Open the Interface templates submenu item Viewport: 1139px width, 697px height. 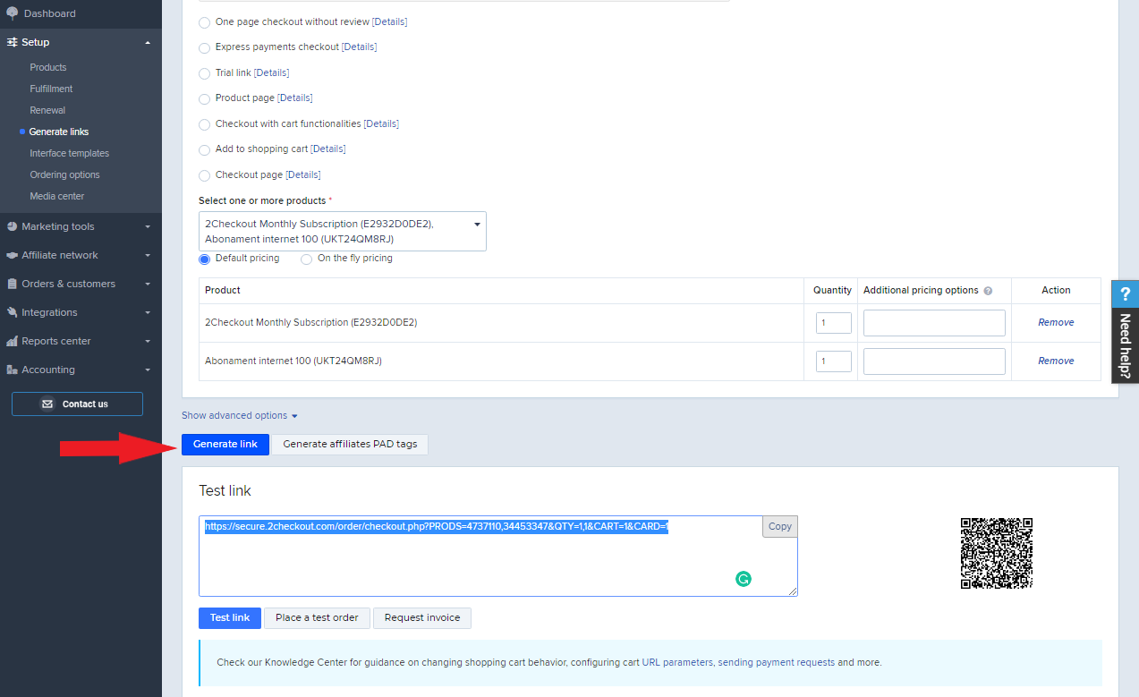pos(70,153)
